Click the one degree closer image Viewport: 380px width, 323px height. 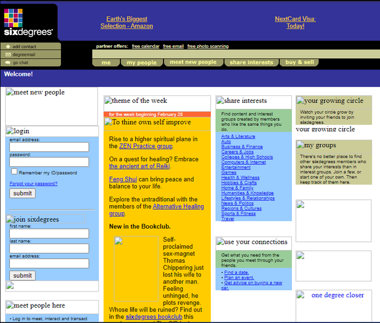333,306
